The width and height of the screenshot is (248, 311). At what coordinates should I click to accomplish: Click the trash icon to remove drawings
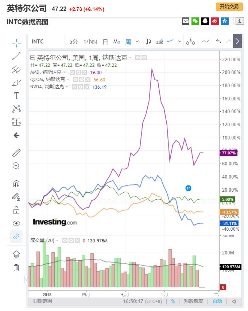pyautogui.click(x=16, y=268)
